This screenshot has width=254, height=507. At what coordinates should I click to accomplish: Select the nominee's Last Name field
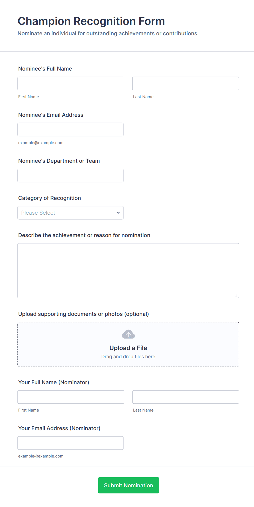185,83
